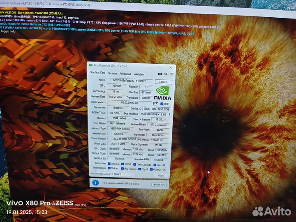Click the blue info icon in update bar

95,183
